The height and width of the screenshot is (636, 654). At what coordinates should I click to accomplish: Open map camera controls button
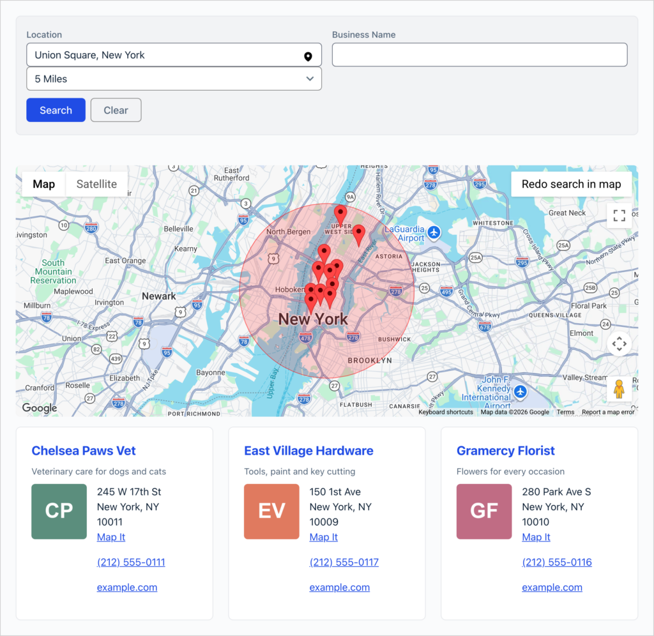click(x=619, y=344)
